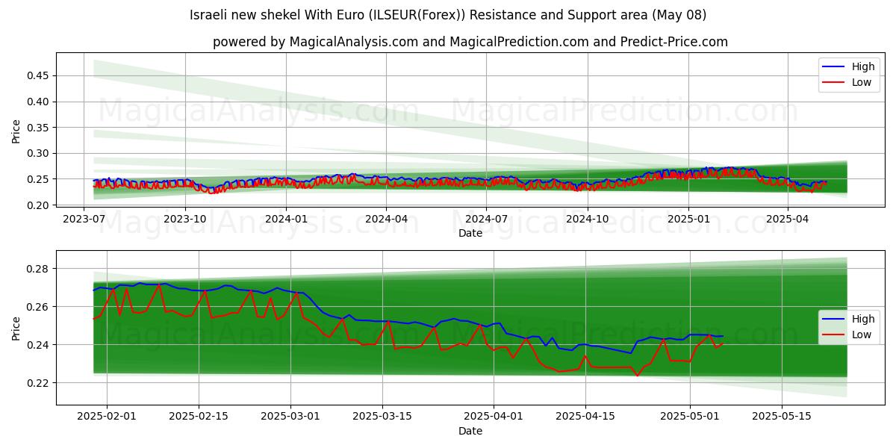
Task: Click the lower chart date label 2025-02-15
Action: click(198, 417)
